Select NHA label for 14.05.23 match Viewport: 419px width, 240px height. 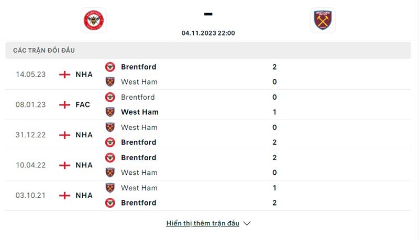pyautogui.click(x=84, y=75)
